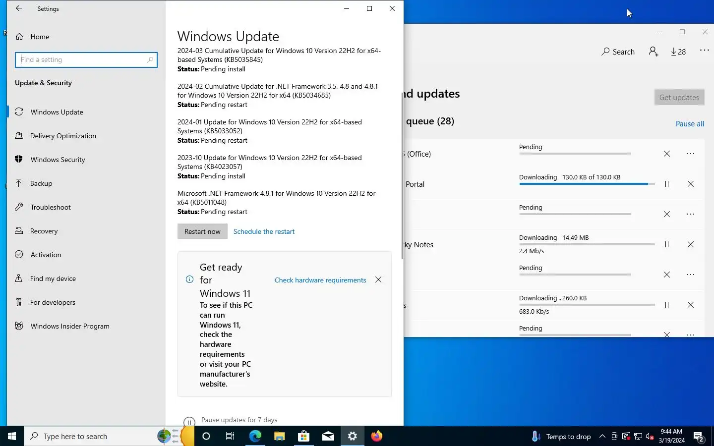Open Task View on taskbar

coord(230,436)
